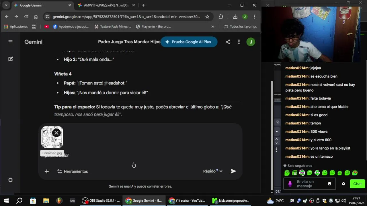Click the Gemini logo text
The height and width of the screenshot is (206, 367).
[33, 42]
